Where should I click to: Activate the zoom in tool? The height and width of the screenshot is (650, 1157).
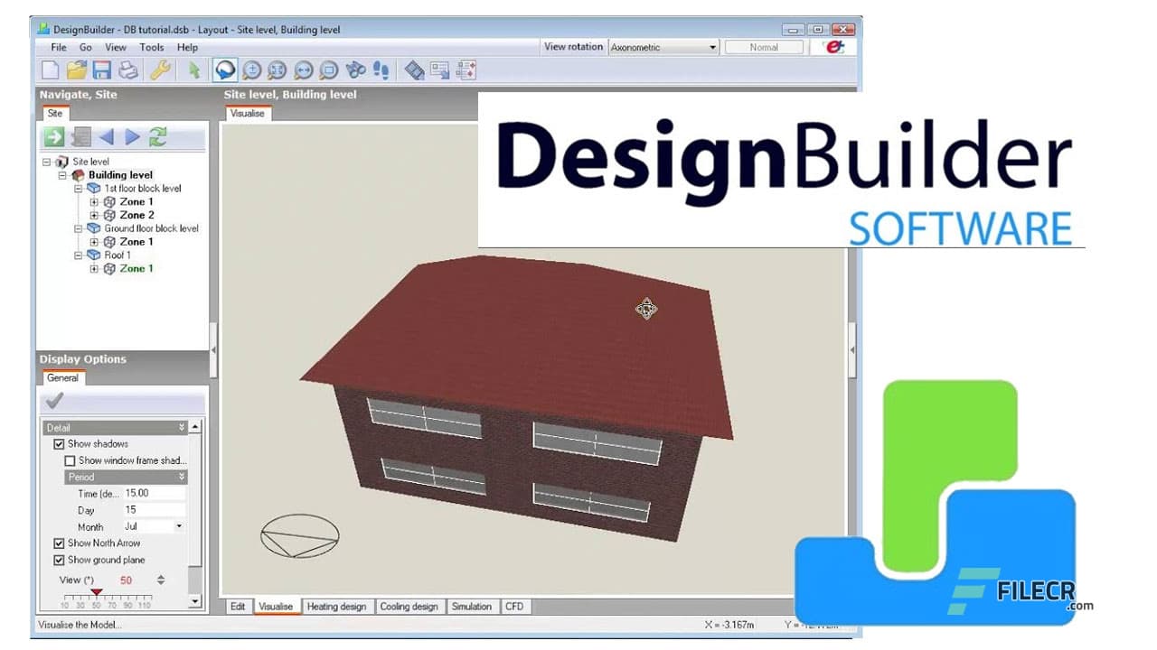click(x=251, y=70)
